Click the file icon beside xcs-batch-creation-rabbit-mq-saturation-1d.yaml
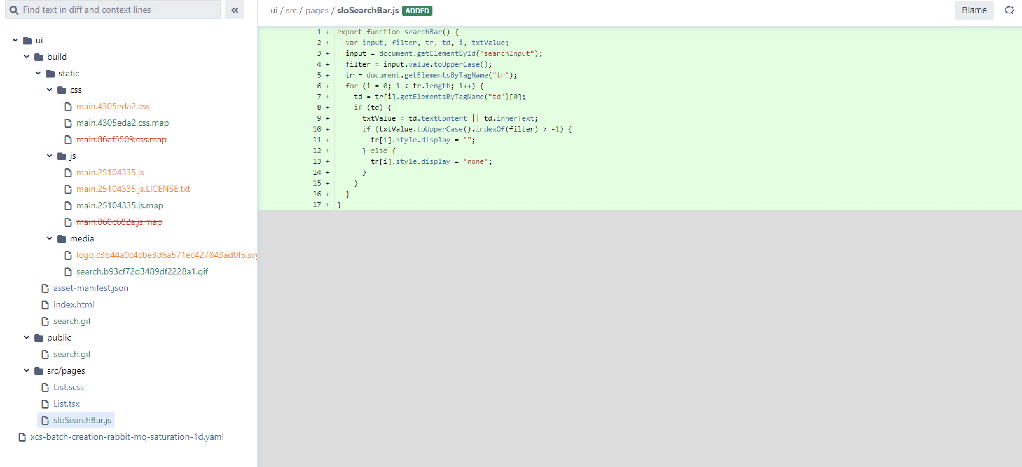Viewport: 1022px width, 467px height. [x=22, y=437]
